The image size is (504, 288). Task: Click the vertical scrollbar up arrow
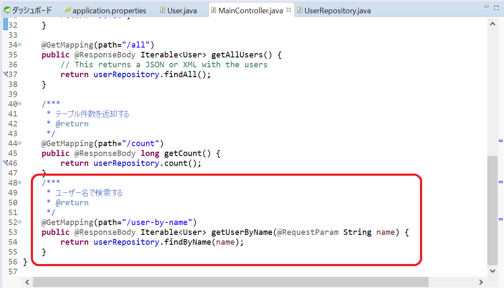(492, 24)
